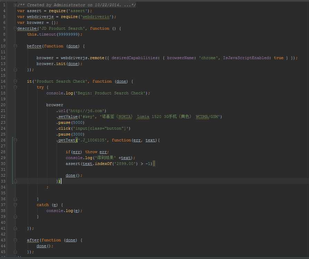309x259 pixels.
Task: Click line number 20 in the gutter
Action: 3,105
